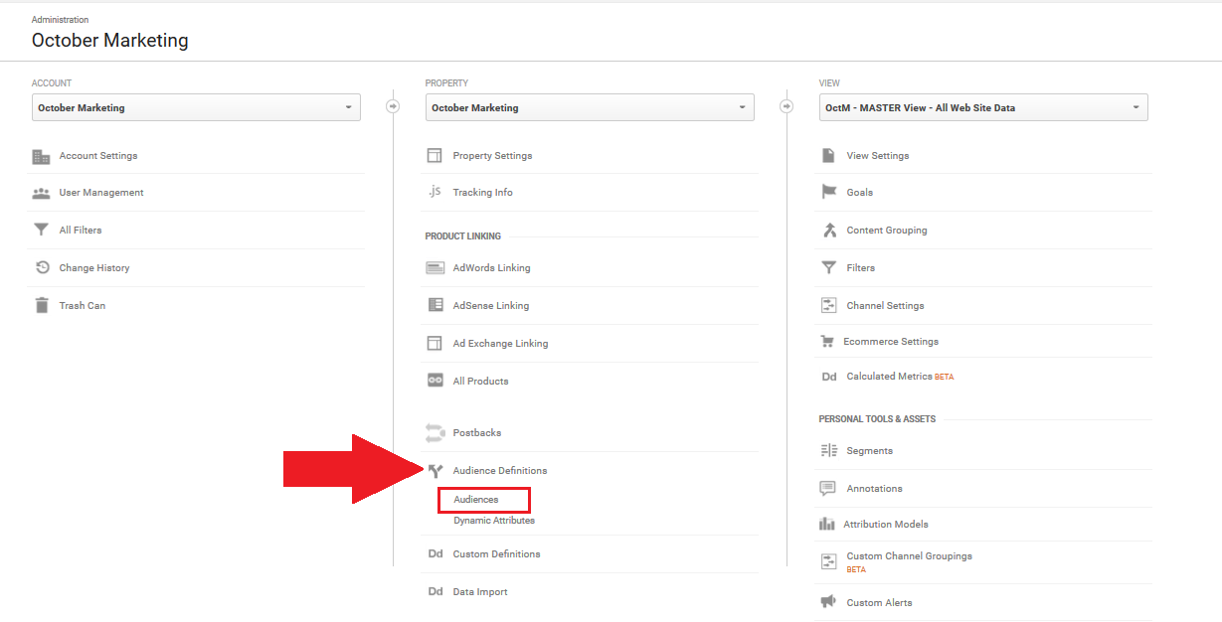Click the Channel Settings icon
1222x622 pixels.
[828, 305]
